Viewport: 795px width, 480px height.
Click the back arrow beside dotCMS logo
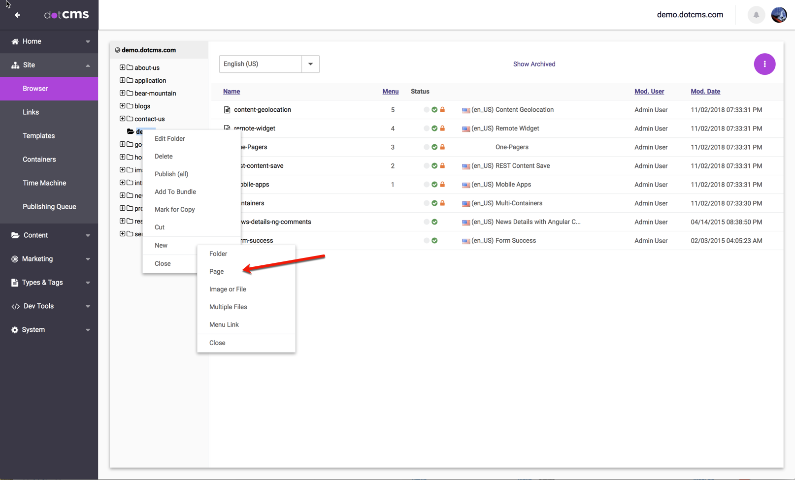click(17, 15)
